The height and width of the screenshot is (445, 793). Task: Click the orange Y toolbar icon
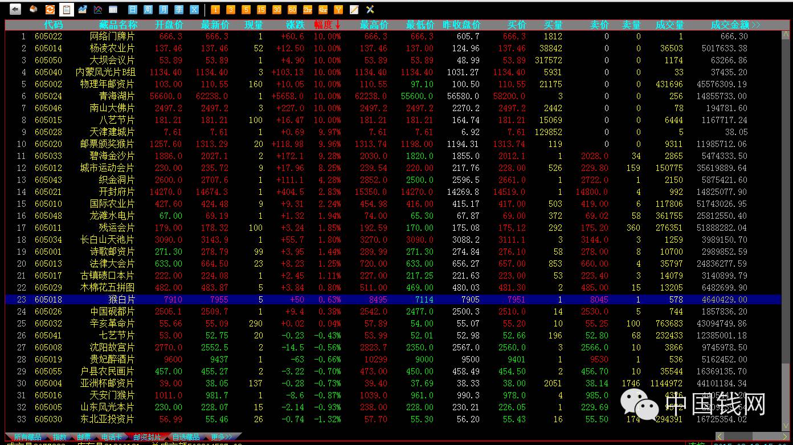[338, 10]
